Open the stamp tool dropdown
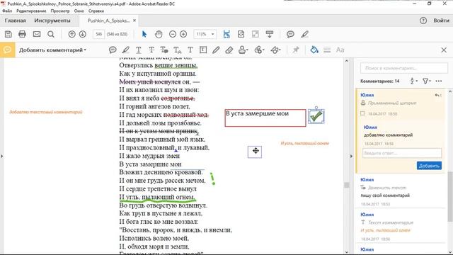The height and width of the screenshot is (255, 453). (x=243, y=50)
